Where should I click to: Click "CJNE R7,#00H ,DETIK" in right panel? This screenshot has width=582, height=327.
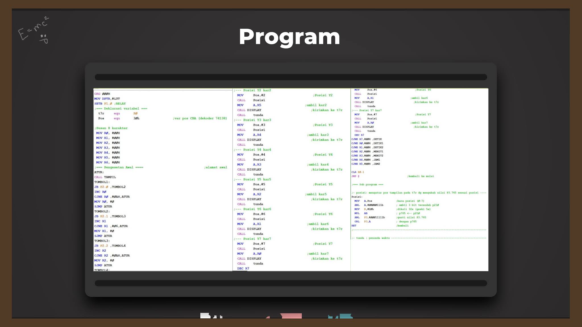[x=367, y=139]
